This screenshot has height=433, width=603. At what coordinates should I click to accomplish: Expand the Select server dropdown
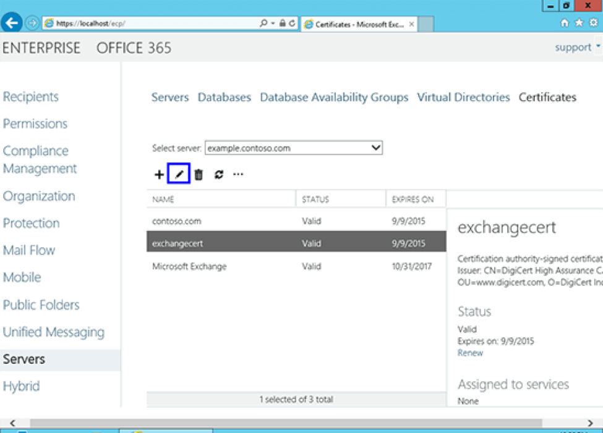[375, 148]
